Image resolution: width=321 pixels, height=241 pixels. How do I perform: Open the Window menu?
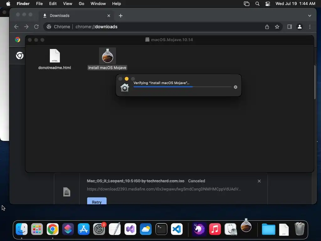(98, 4)
